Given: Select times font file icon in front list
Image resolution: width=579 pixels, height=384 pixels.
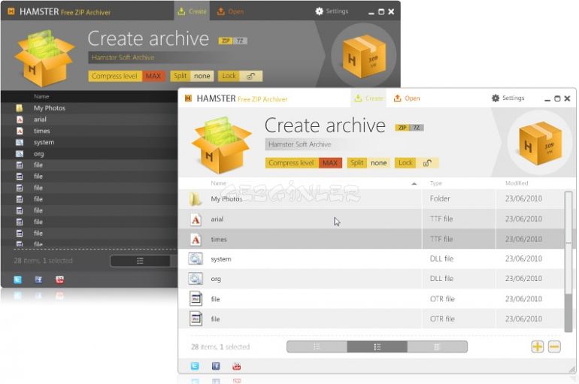Looking at the screenshot, I should (x=196, y=240).
